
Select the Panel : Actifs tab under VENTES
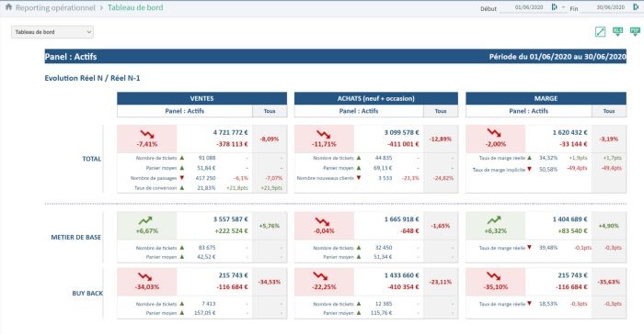[184, 111]
